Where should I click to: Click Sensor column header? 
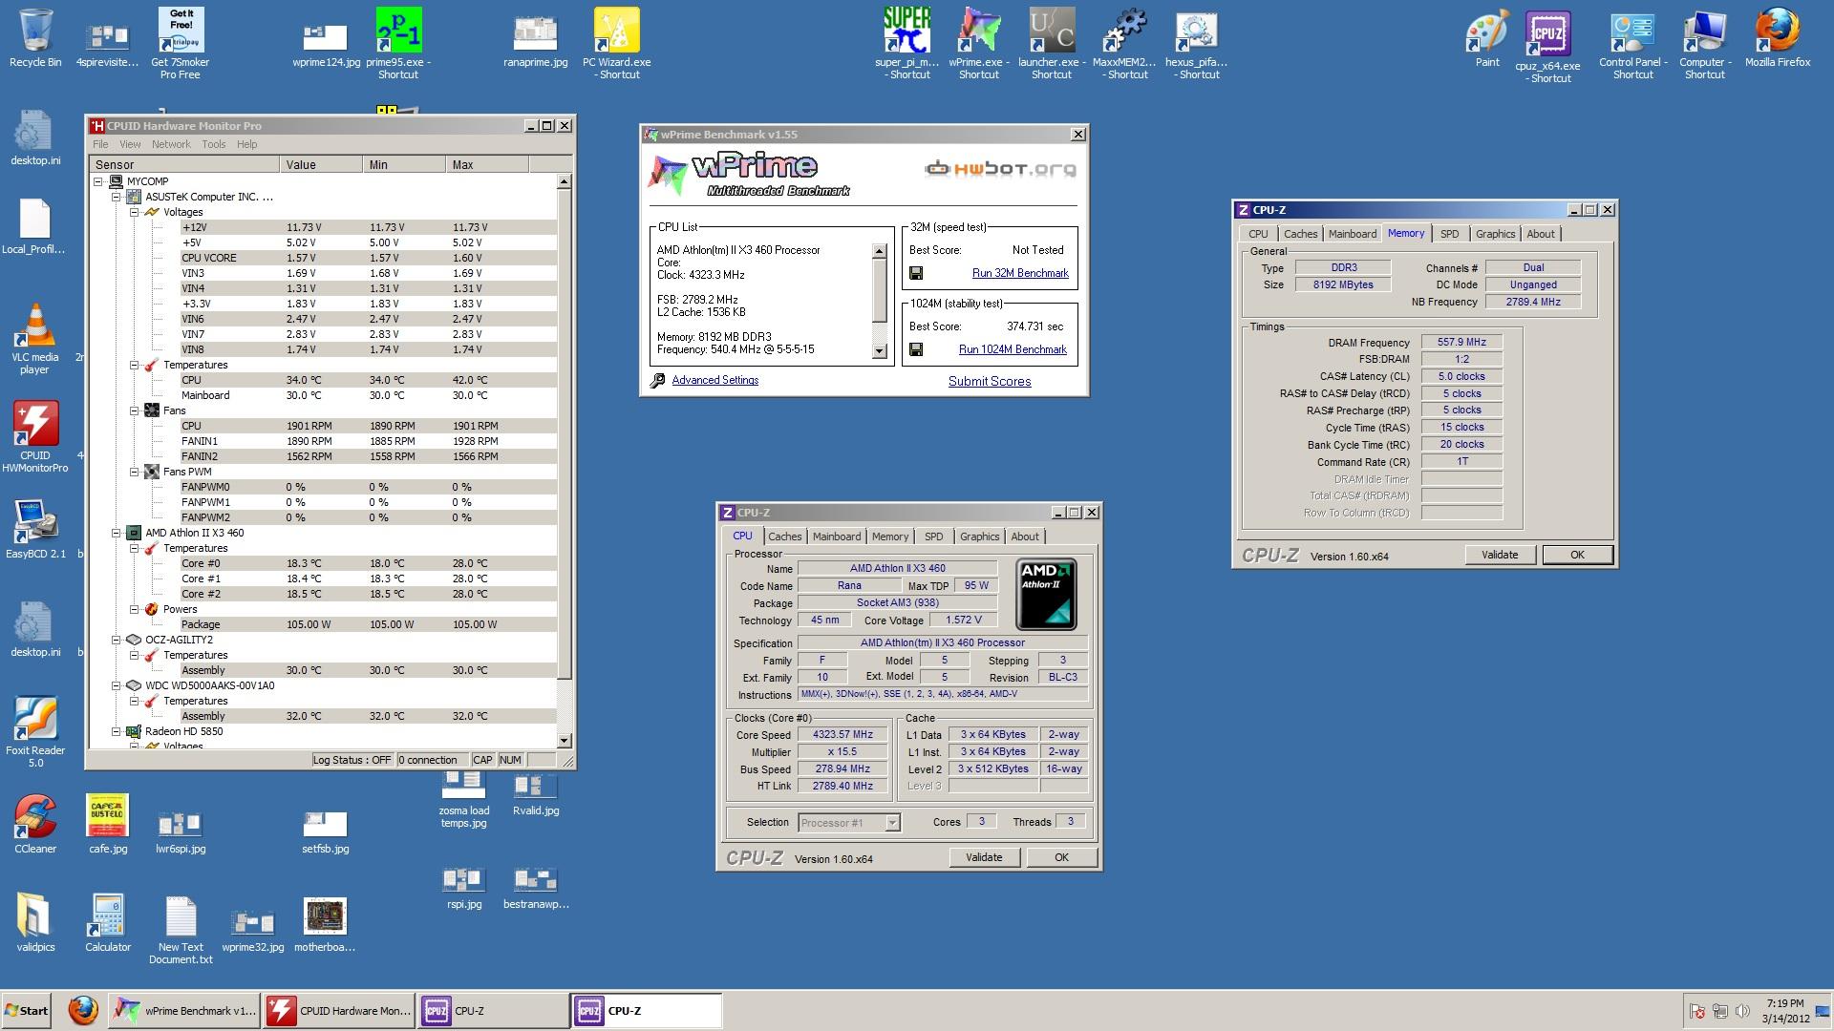[x=184, y=164]
